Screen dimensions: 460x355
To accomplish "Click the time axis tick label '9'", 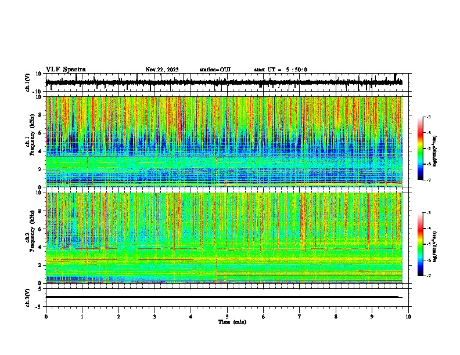I will 372,317.
